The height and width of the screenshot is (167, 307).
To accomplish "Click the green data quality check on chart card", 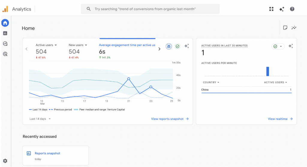I will pos(177,46).
